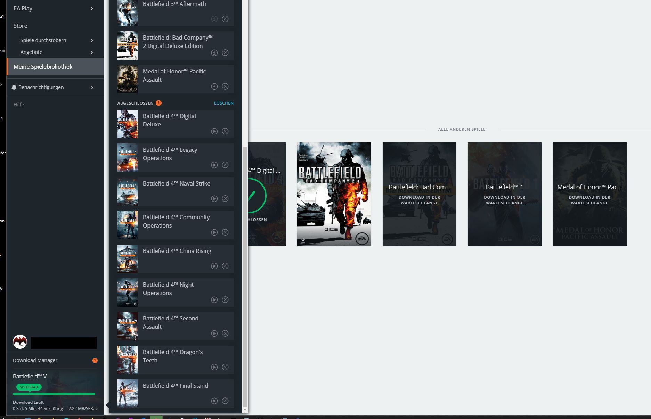Remove Medal of Honor Pacific Assault from queue

point(225,86)
